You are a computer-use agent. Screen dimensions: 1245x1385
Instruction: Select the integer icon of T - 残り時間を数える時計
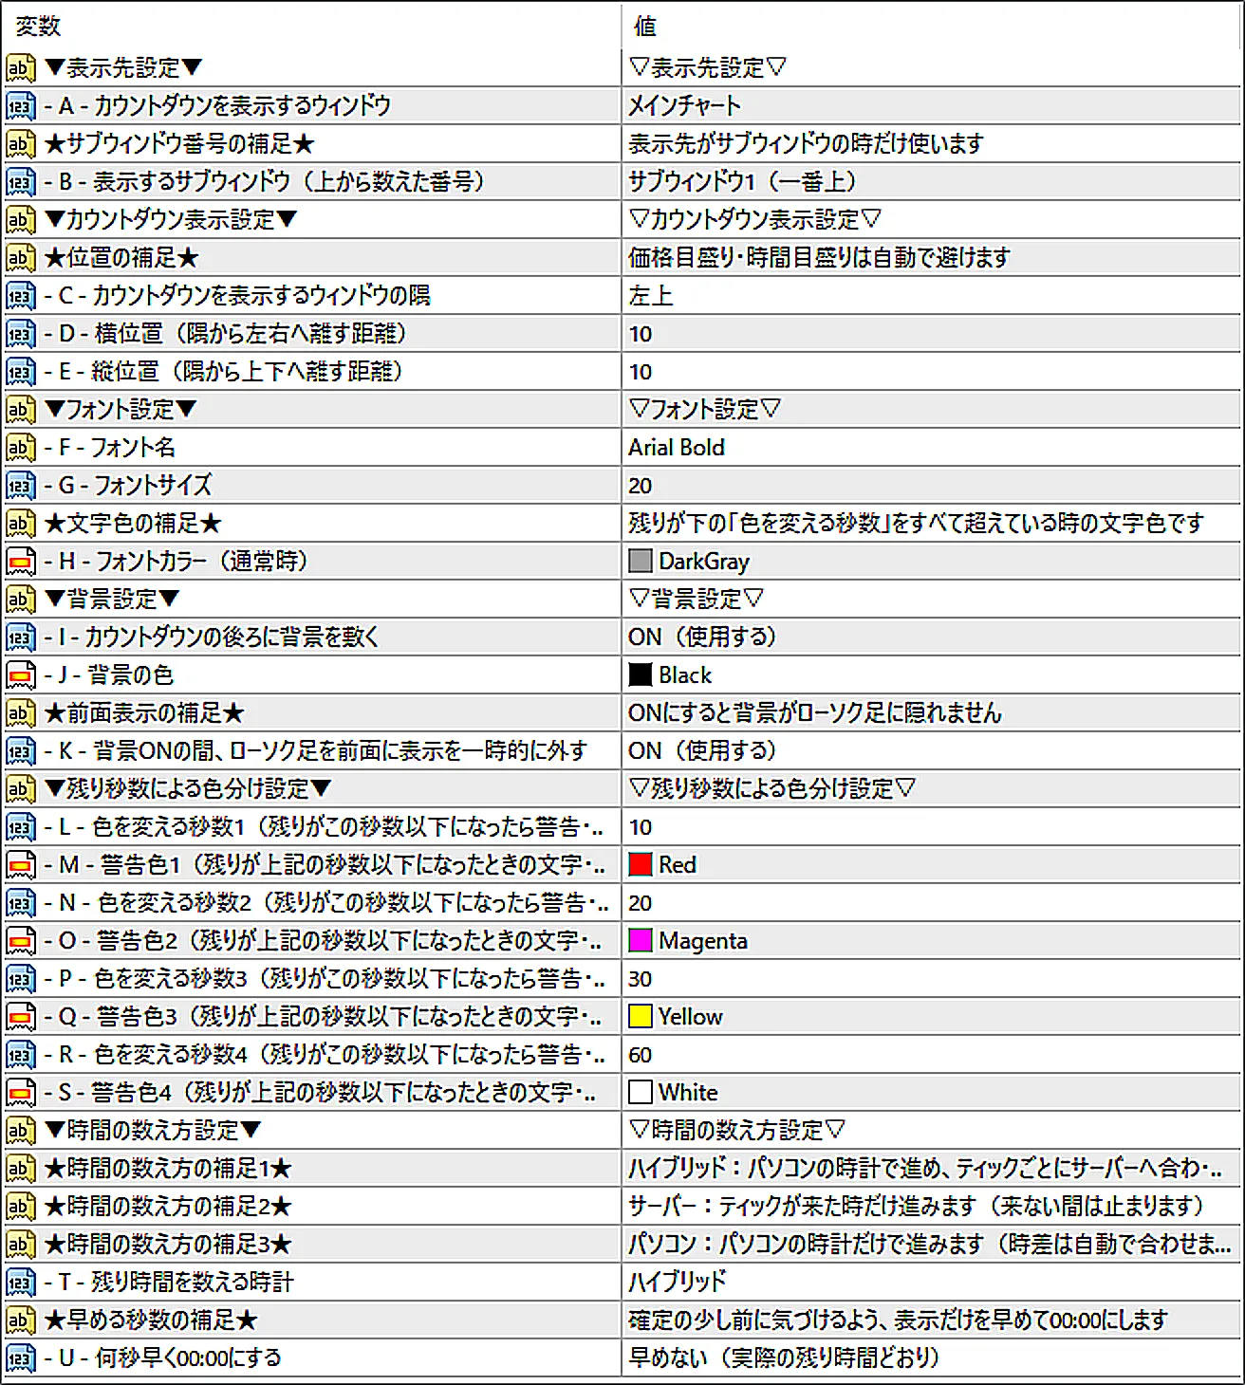(x=21, y=1283)
